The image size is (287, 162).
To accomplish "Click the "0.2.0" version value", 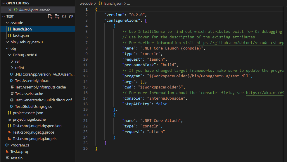I will click(137, 15).
